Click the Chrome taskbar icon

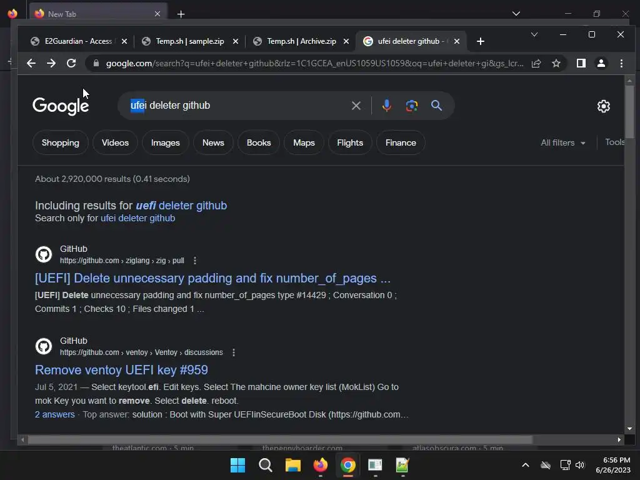(x=347, y=465)
